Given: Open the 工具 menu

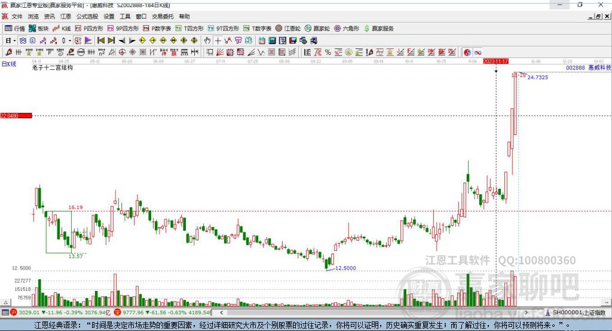Looking at the screenshot, I should (x=125, y=16).
